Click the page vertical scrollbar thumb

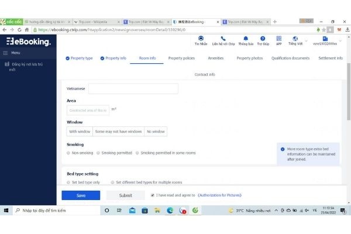(x=349, y=91)
